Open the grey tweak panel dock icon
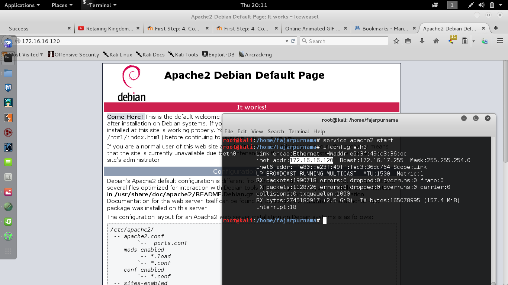 click(8, 177)
